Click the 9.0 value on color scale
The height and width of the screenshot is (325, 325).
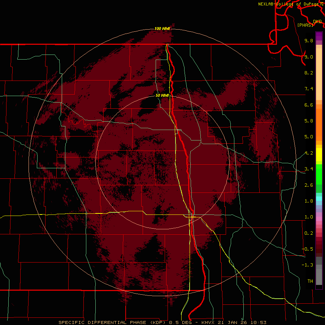pyautogui.click(x=309, y=57)
